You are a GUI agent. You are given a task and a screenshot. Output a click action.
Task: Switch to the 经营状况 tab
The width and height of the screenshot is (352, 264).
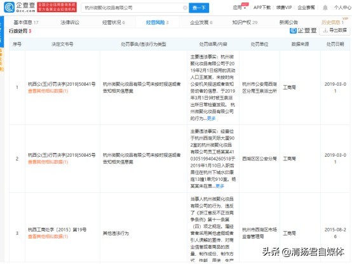[113, 22]
